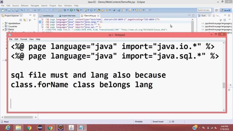Maximize the Project Explorer panel

point(34,15)
